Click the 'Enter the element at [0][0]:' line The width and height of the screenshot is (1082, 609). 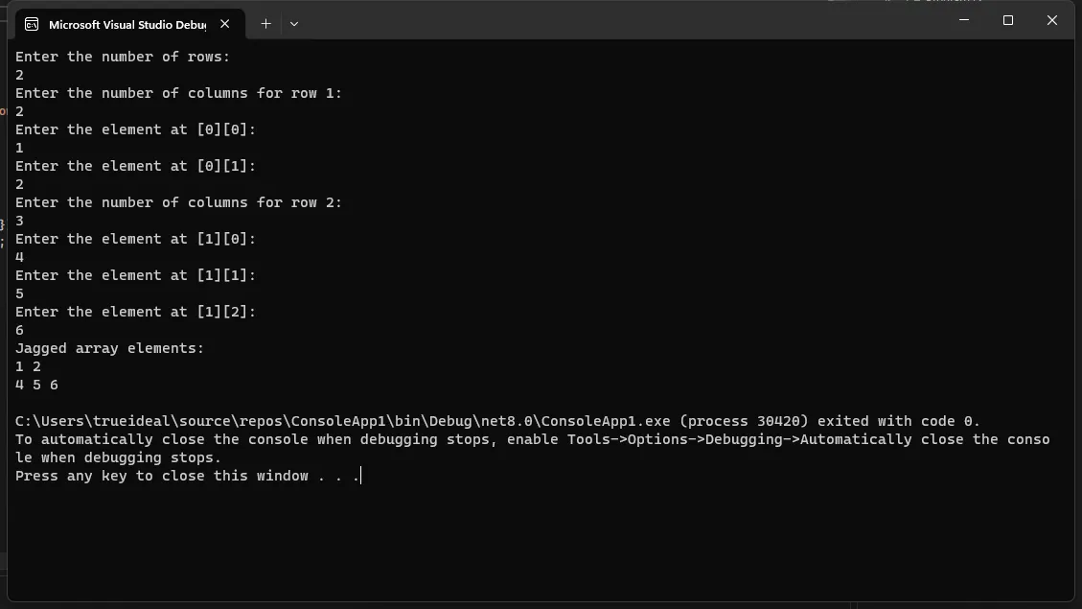[136, 129]
